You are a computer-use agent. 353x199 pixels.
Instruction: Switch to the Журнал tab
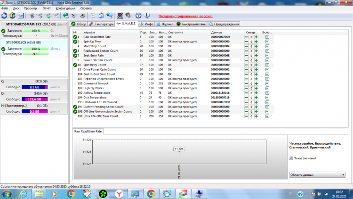(165, 24)
